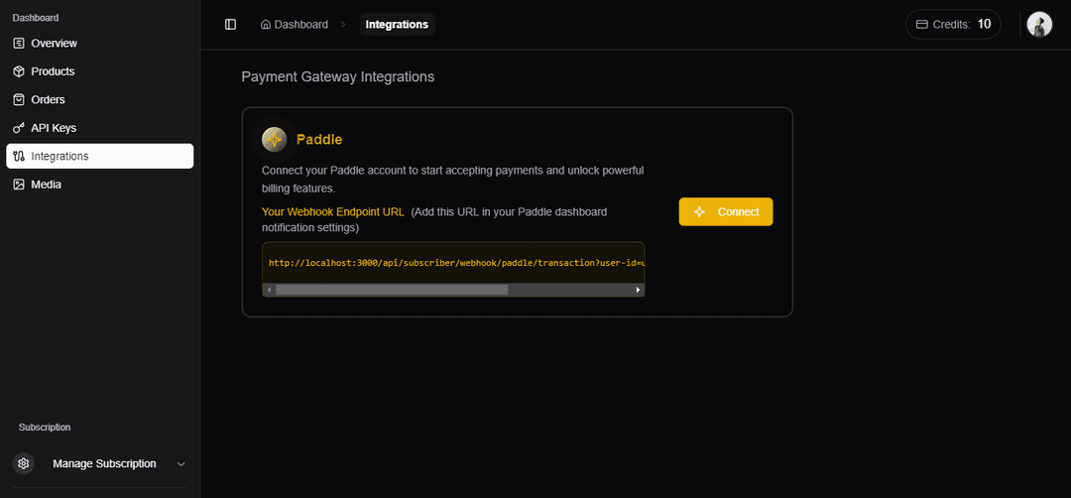The image size is (1071, 498).
Task: Click the Integrations breadcrumb tab
Action: point(397,25)
